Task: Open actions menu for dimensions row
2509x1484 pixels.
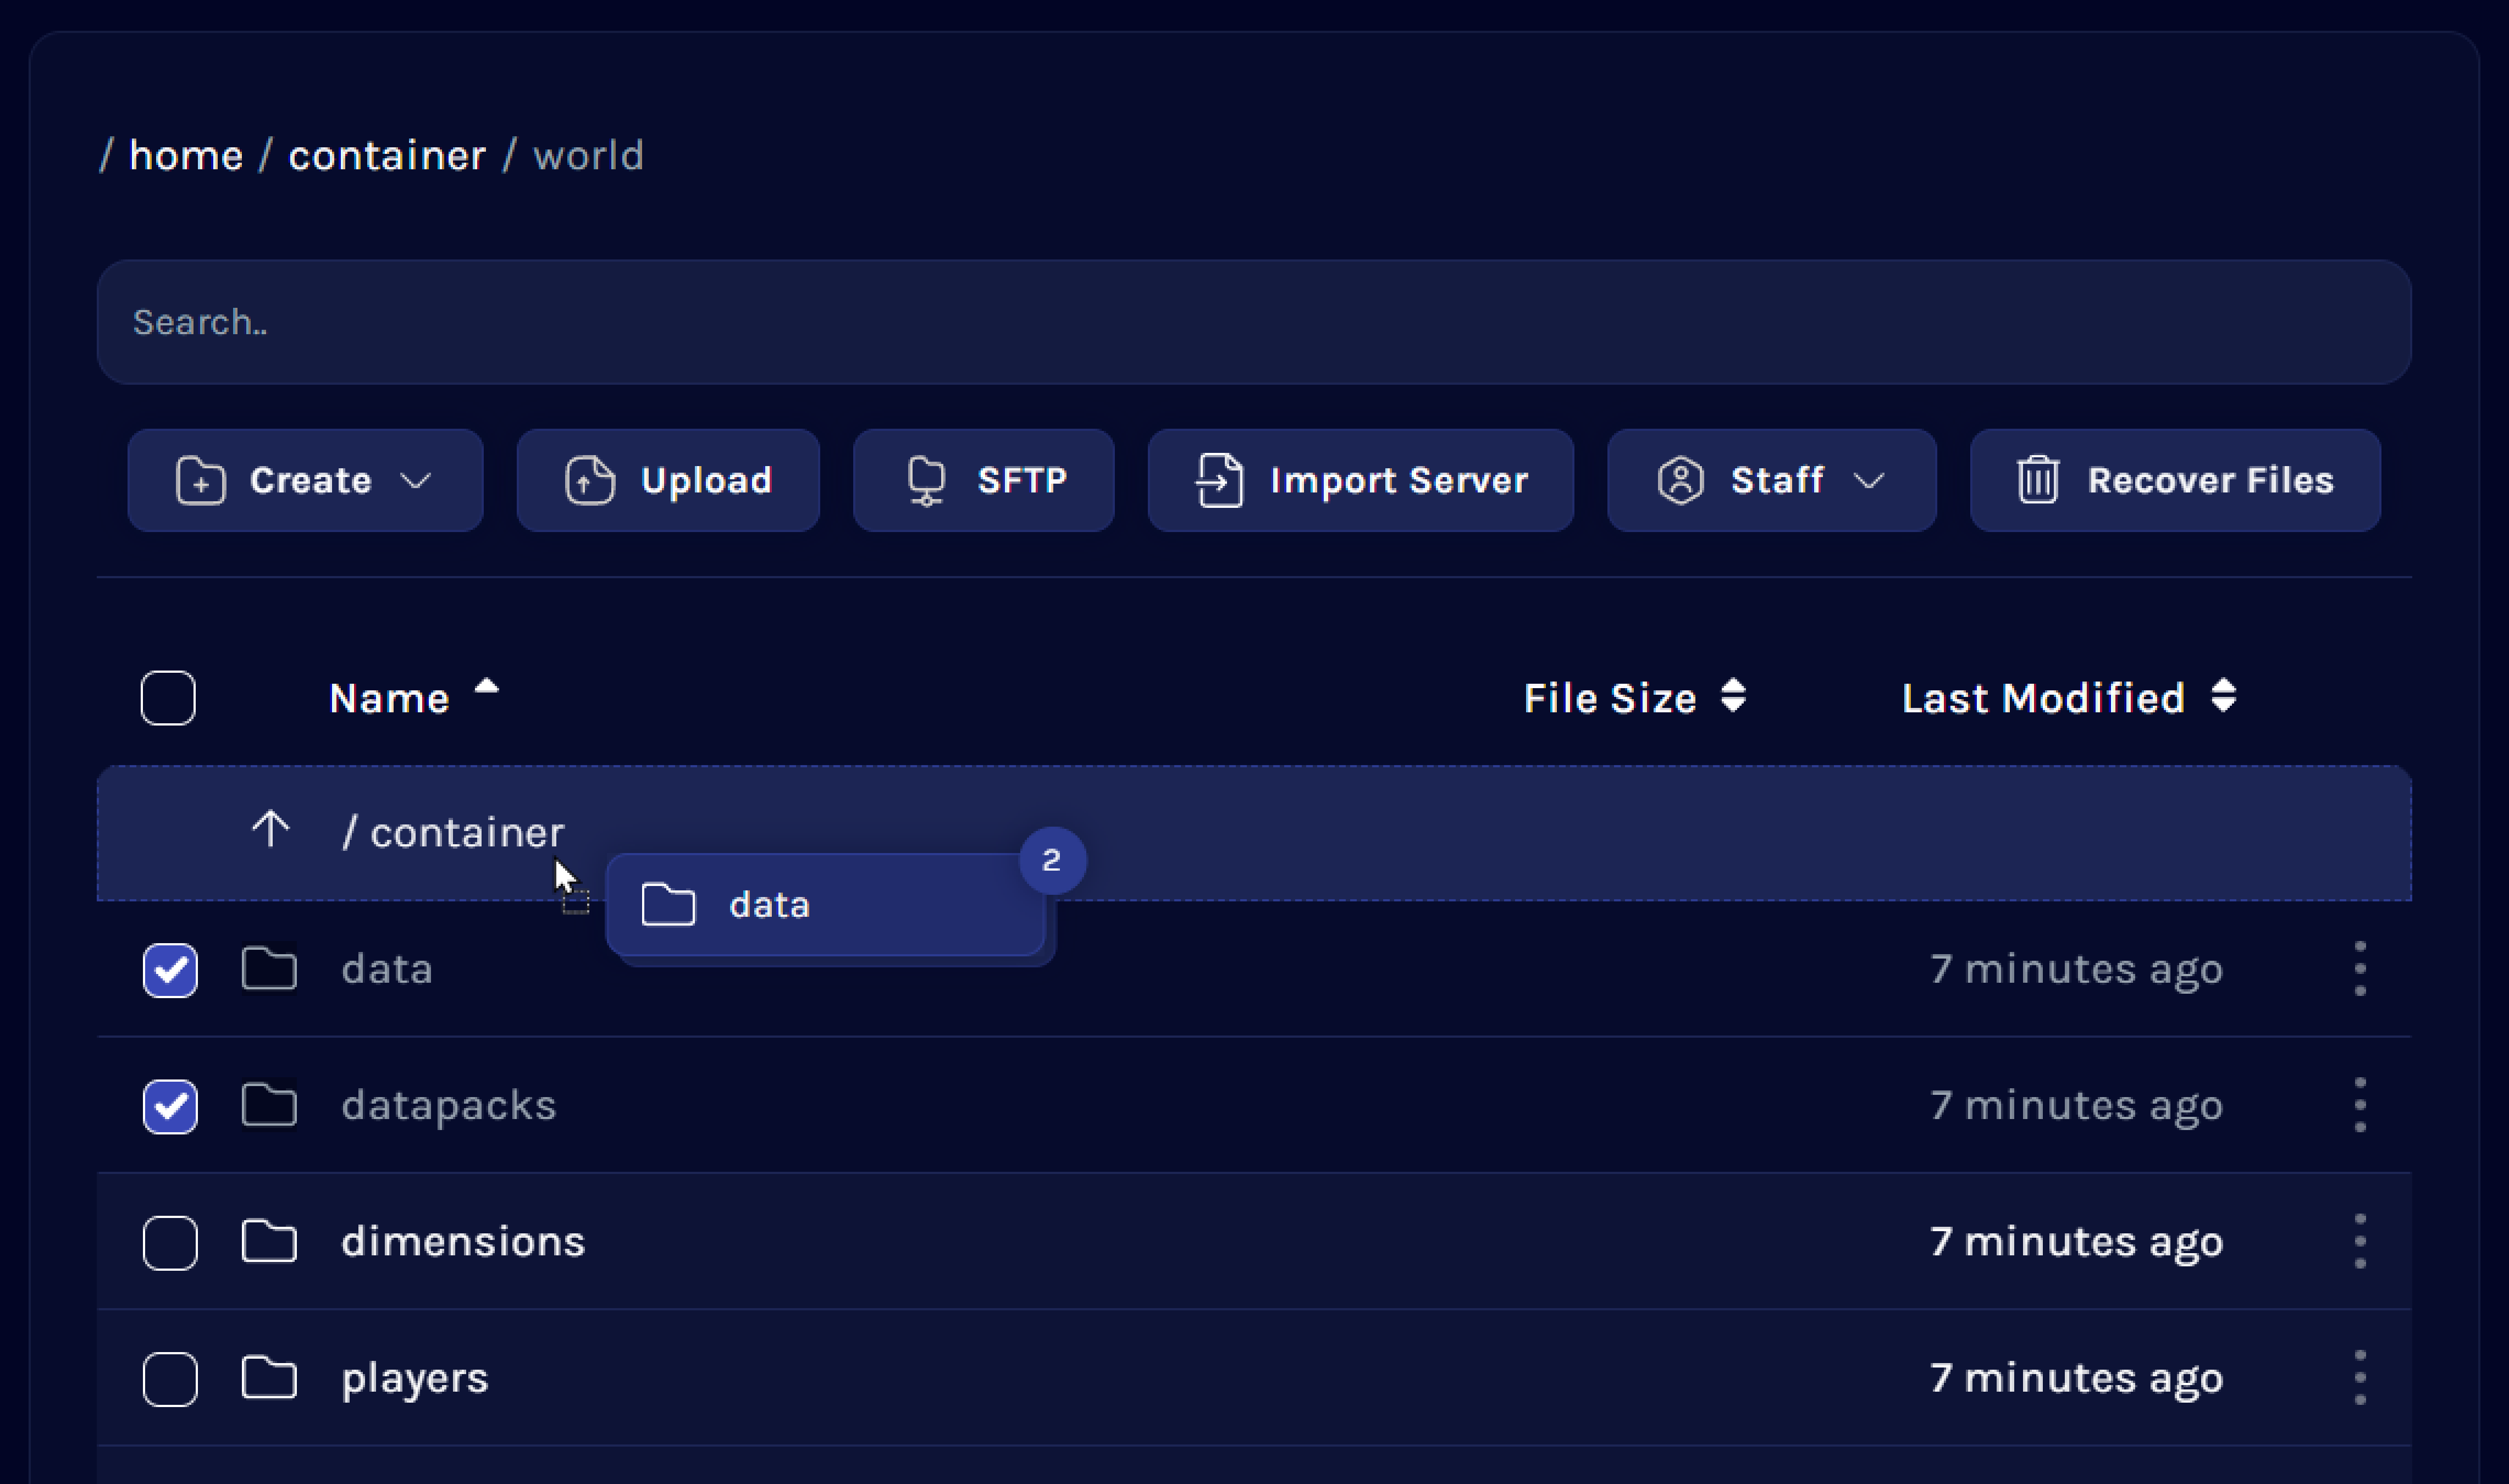Action: (2361, 1241)
